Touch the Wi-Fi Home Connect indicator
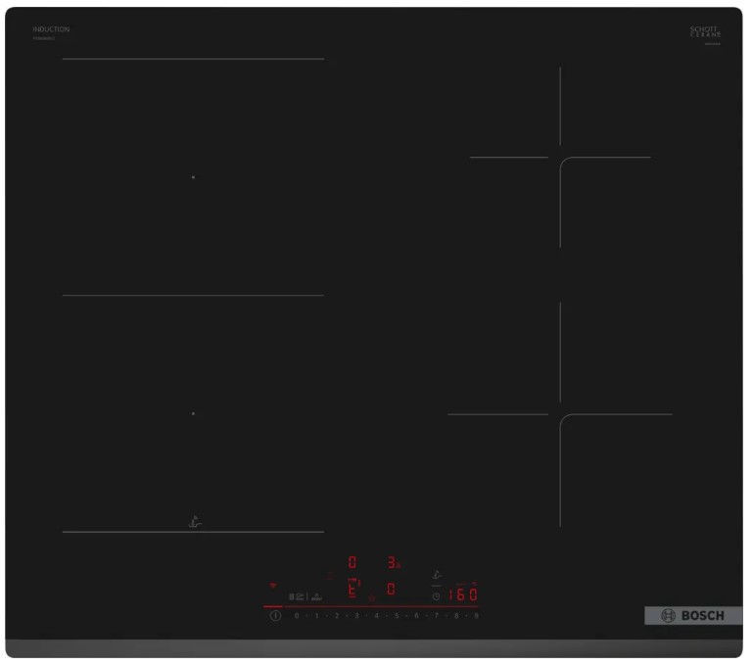 (x=273, y=586)
